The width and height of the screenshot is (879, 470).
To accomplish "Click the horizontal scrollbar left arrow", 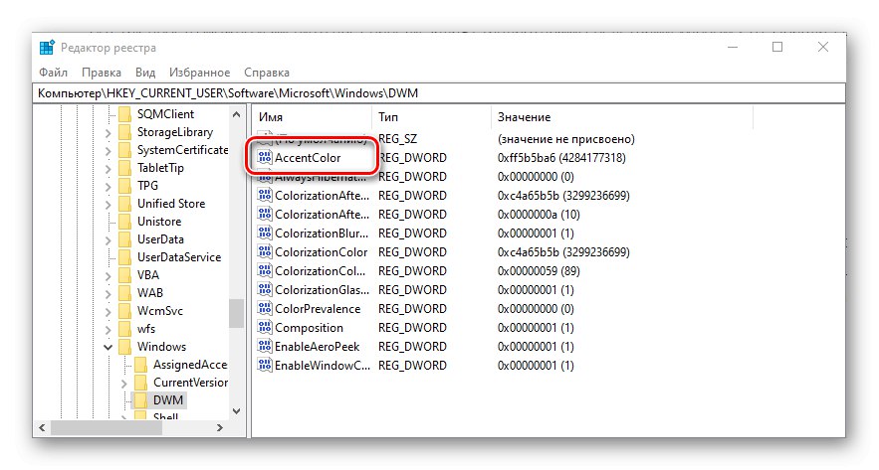I will (42, 427).
